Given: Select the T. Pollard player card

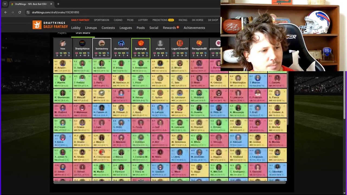Looking at the screenshot, I should tap(82, 81).
